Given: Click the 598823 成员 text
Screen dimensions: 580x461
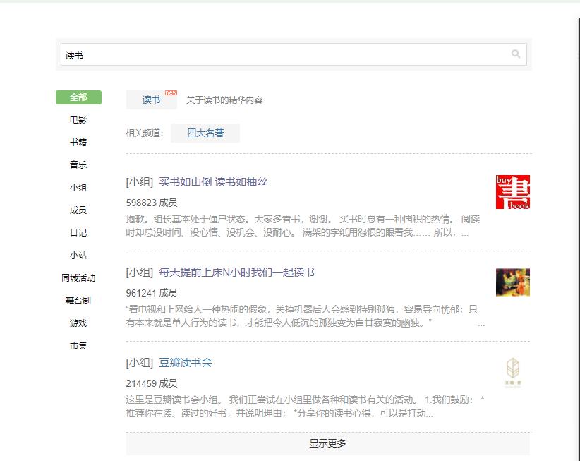Looking at the screenshot, I should [x=152, y=203].
